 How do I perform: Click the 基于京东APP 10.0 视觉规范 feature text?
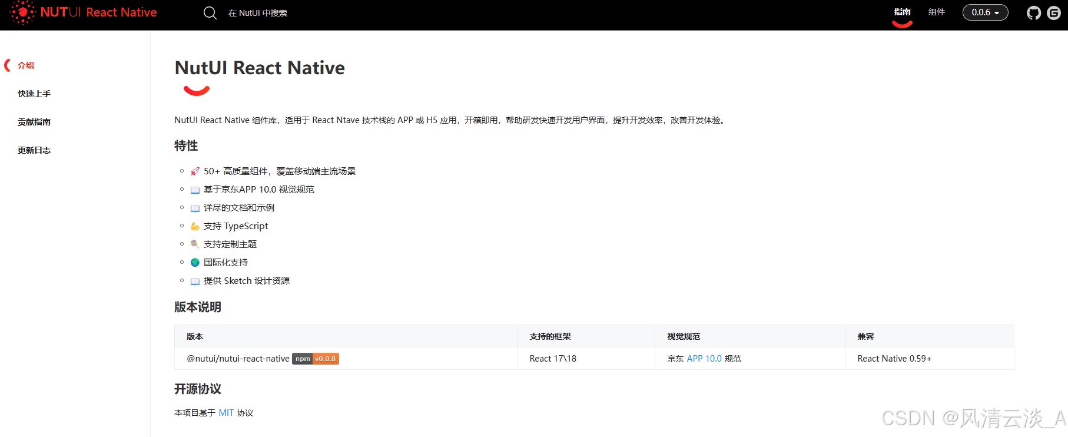[x=259, y=190]
